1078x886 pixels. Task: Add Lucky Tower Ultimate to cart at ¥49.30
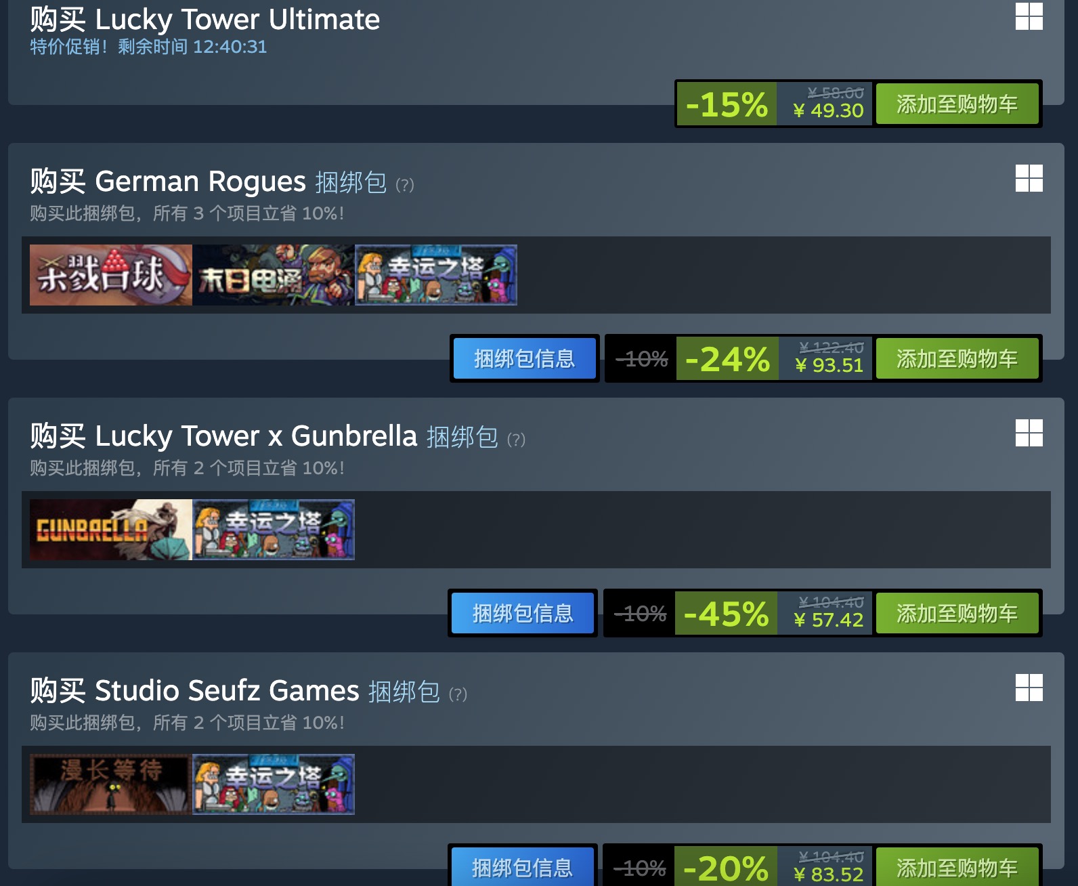click(957, 104)
